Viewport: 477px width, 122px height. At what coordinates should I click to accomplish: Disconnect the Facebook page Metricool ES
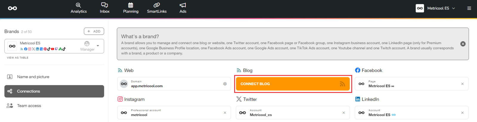pos(462,84)
